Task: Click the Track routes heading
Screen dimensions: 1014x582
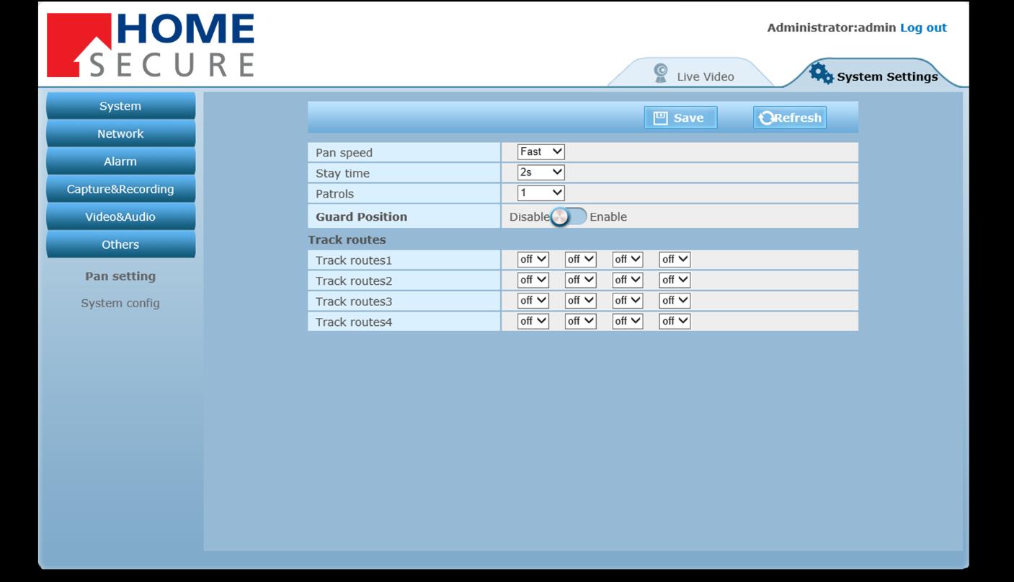Action: pos(347,239)
